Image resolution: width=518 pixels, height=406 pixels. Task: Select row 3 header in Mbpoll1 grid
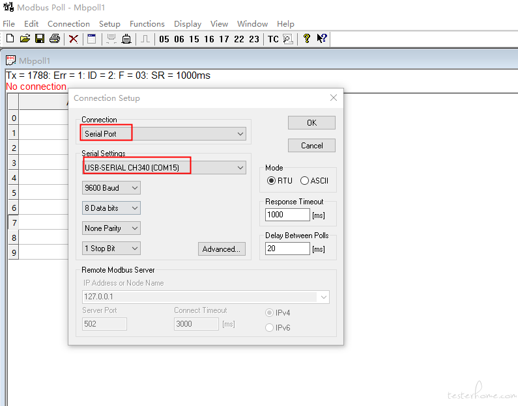(x=14, y=163)
